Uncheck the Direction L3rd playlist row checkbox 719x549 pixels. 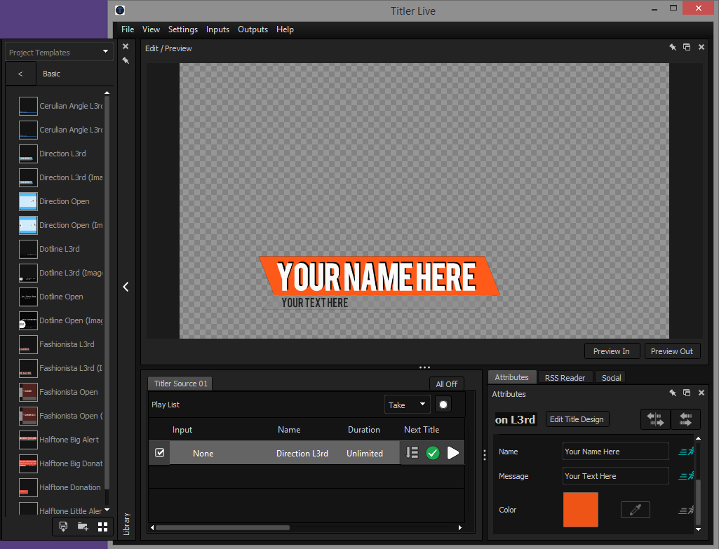[160, 453]
